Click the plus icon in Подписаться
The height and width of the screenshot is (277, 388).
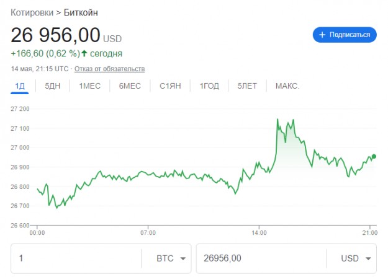[322, 35]
